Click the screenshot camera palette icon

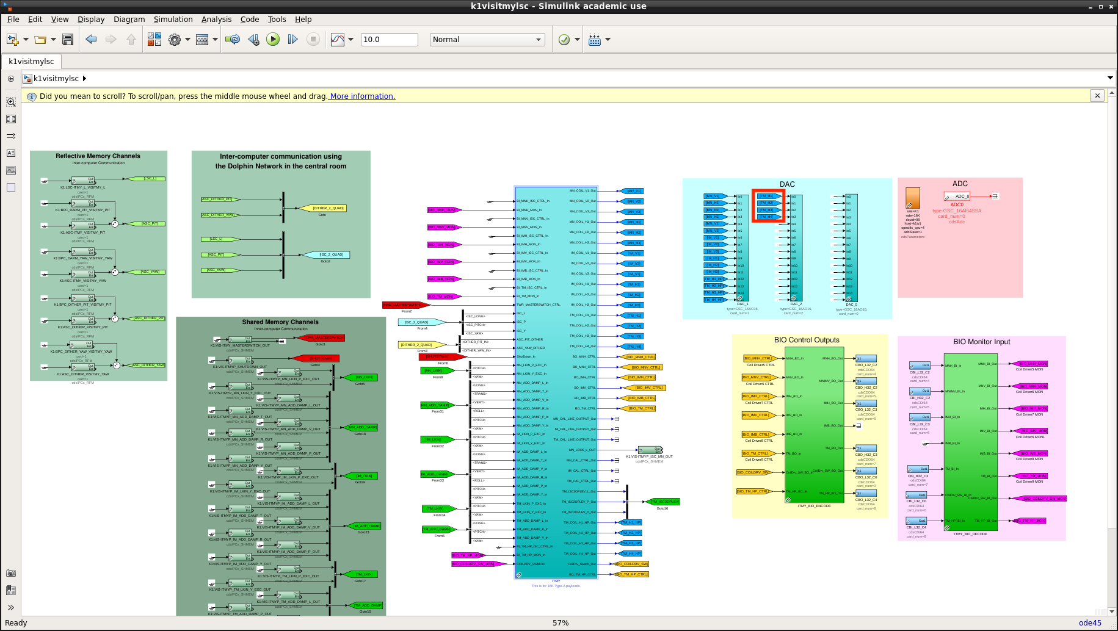[x=11, y=574]
